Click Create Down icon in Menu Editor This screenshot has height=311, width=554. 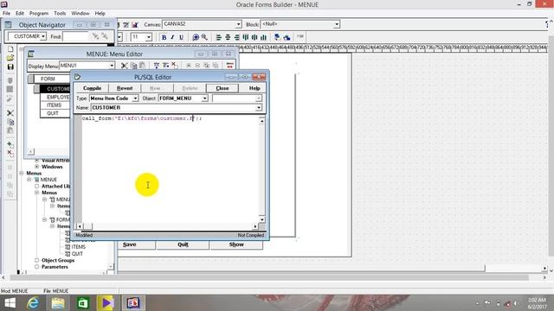pos(157,66)
